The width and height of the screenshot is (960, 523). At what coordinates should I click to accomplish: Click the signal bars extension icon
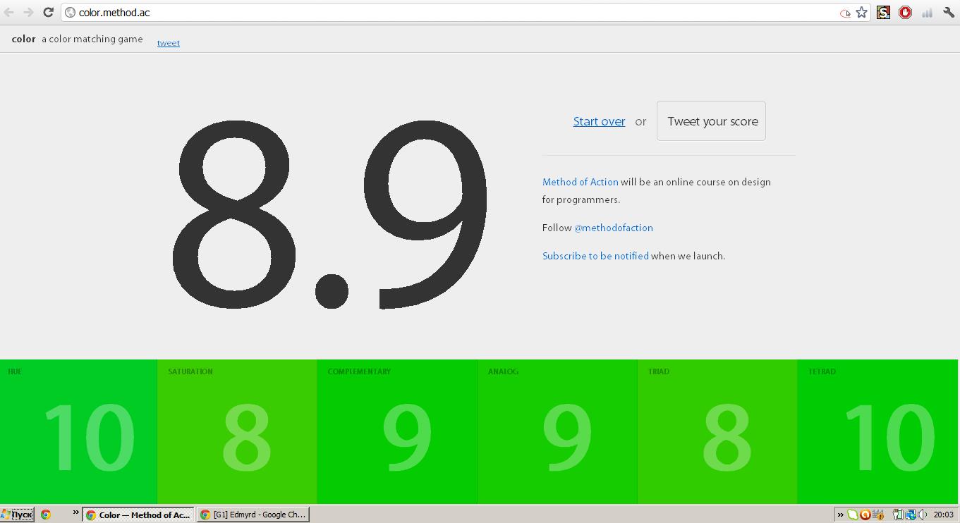(927, 13)
